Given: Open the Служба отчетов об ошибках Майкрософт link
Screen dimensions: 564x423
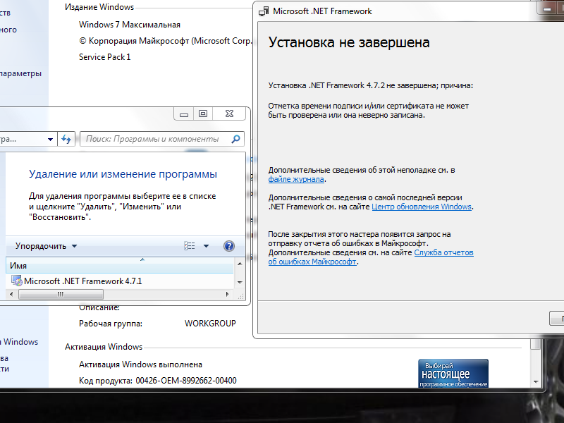Looking at the screenshot, I should coord(371,257).
